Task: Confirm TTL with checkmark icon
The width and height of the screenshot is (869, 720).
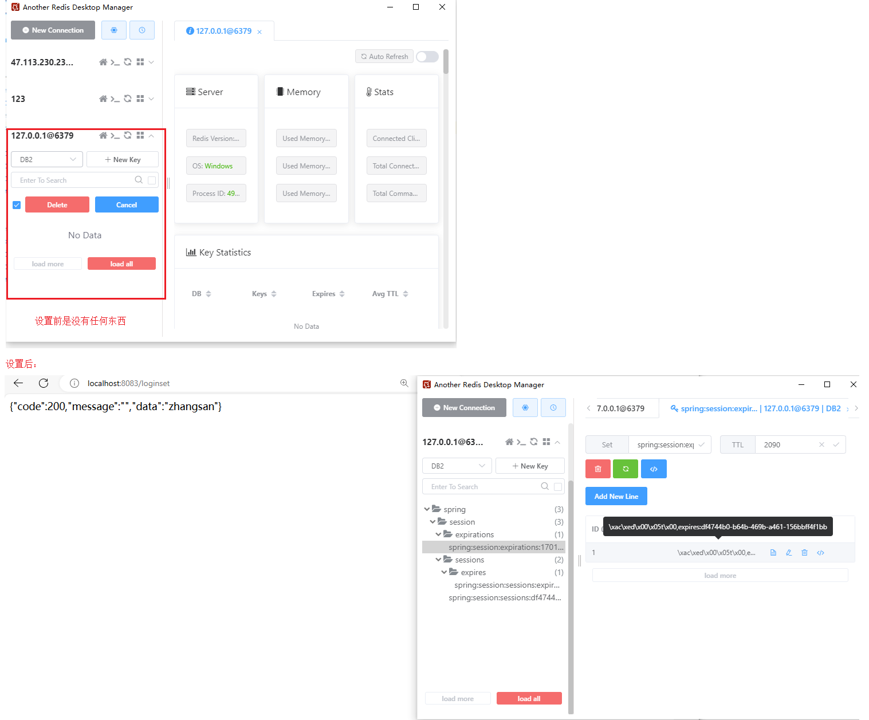Action: coord(836,444)
